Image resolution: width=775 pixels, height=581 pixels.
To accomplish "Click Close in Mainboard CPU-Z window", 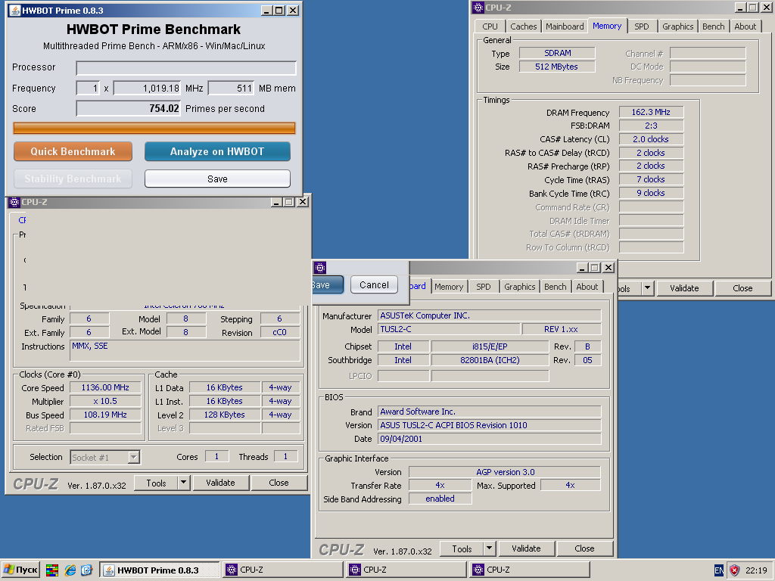I will point(584,549).
